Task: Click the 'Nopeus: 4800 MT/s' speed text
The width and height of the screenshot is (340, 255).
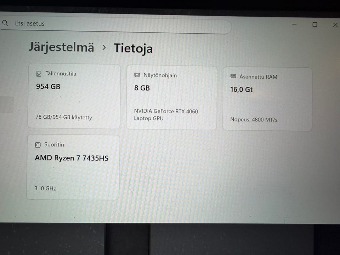Action: [254, 120]
